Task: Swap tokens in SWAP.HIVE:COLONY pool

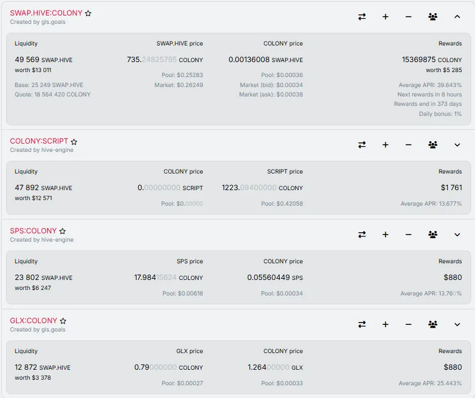Action: pos(362,17)
